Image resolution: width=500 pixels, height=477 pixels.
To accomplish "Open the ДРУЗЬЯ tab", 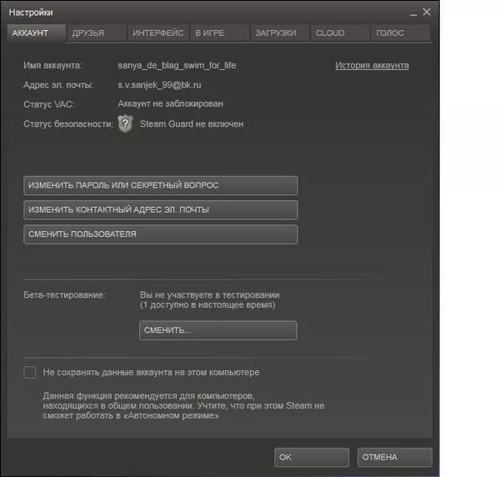I will click(x=97, y=33).
